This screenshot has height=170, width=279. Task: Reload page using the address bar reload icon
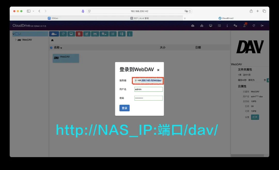[190, 11]
